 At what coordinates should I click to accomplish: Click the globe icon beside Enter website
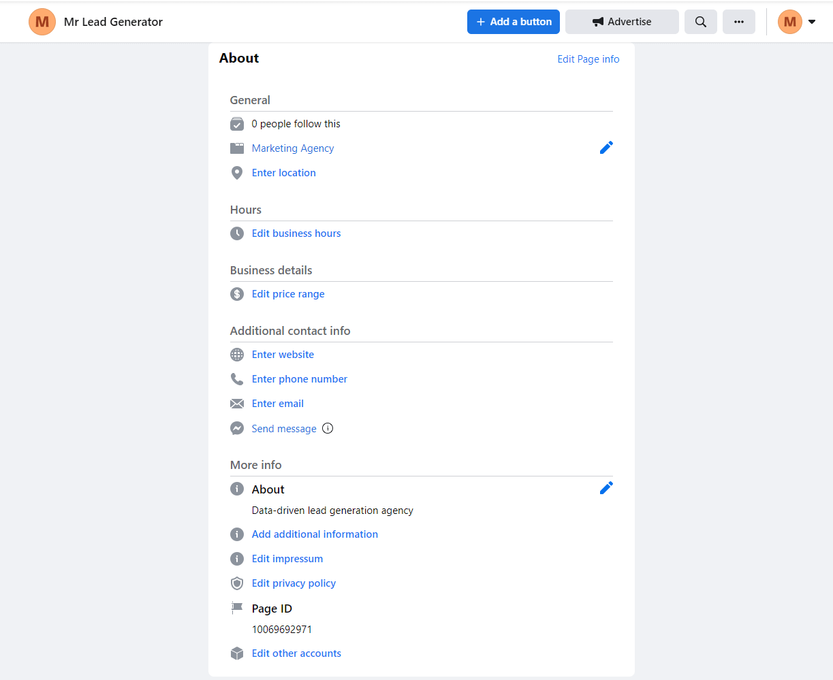tap(237, 355)
